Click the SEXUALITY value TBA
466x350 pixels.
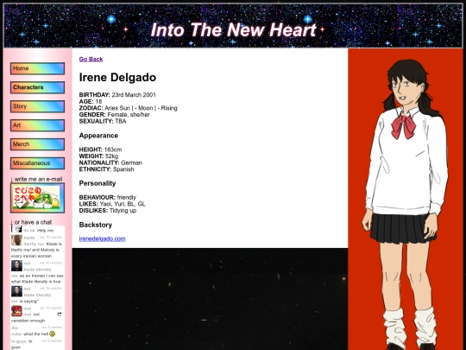[x=121, y=121]
